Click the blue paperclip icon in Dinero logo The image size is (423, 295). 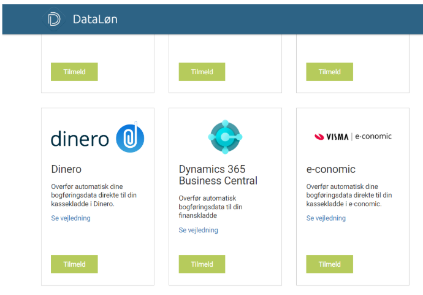(130, 137)
